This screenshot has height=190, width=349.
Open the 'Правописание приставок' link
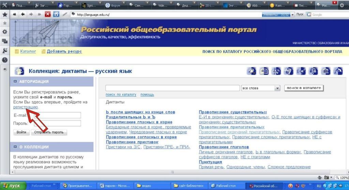[x=132, y=142]
